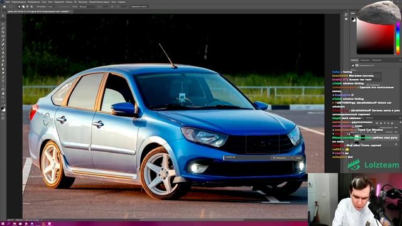This screenshot has width=402, height=226.
Task: Select the Lasso tool
Action: pyautogui.click(x=3, y=24)
